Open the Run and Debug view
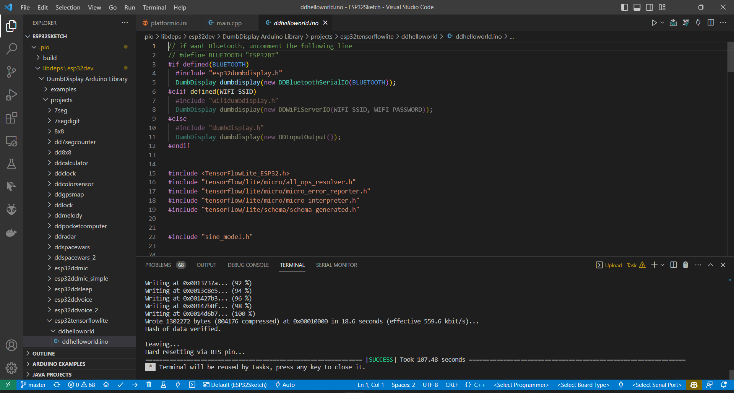734x393 pixels. [11, 95]
